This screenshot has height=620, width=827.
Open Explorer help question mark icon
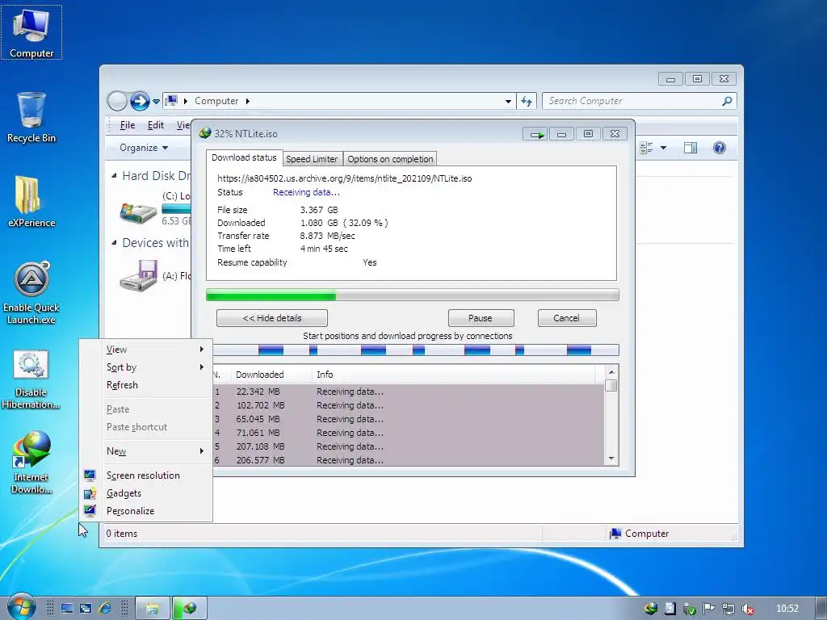pyautogui.click(x=719, y=148)
